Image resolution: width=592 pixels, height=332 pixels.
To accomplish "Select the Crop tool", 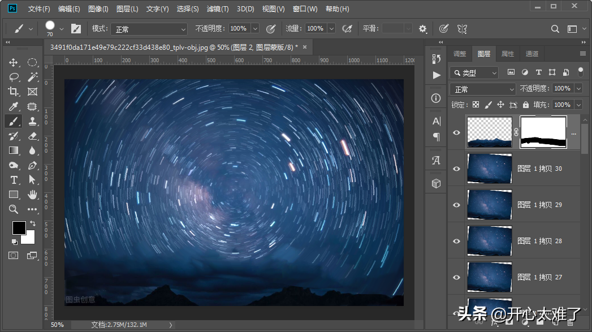I will click(13, 92).
